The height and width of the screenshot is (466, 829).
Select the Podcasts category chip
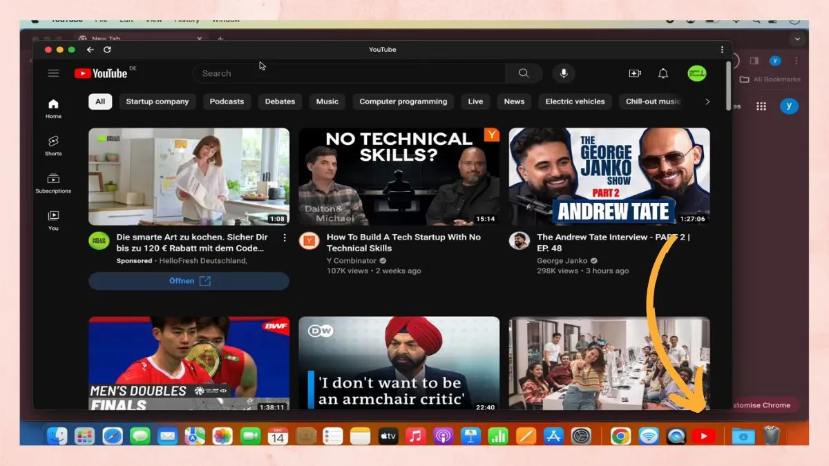227,101
